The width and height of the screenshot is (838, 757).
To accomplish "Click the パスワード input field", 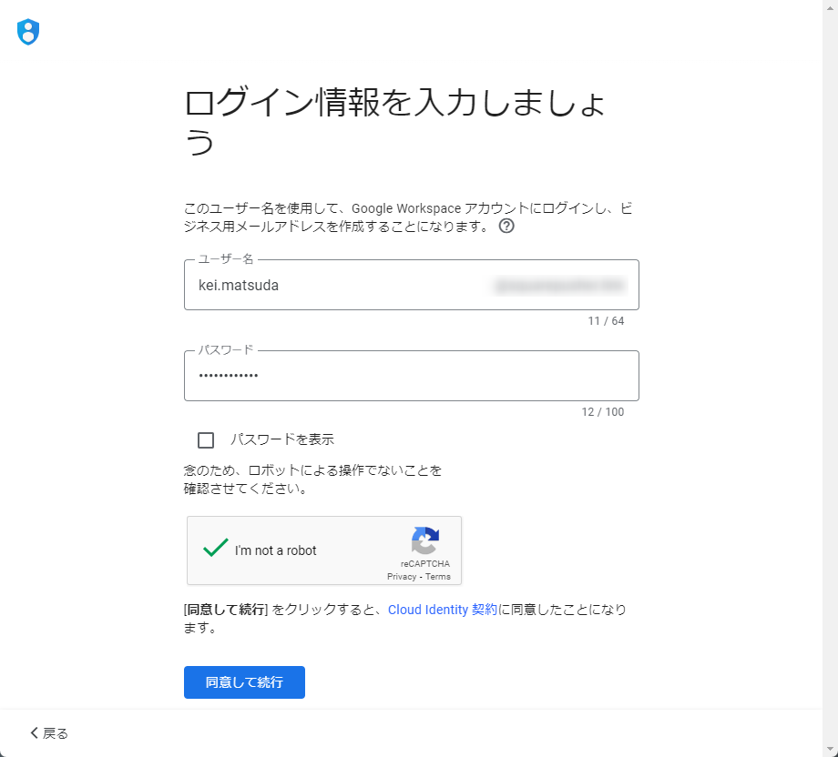I will pos(411,376).
